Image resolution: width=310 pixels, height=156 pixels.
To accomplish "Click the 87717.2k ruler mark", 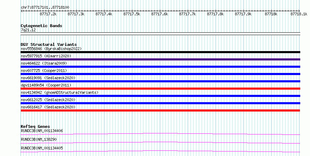I will click(x=48, y=14).
